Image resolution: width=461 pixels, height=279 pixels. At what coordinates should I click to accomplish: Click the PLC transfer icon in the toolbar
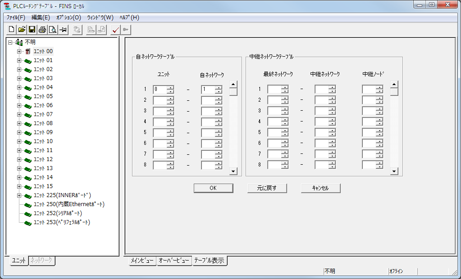coord(77,29)
